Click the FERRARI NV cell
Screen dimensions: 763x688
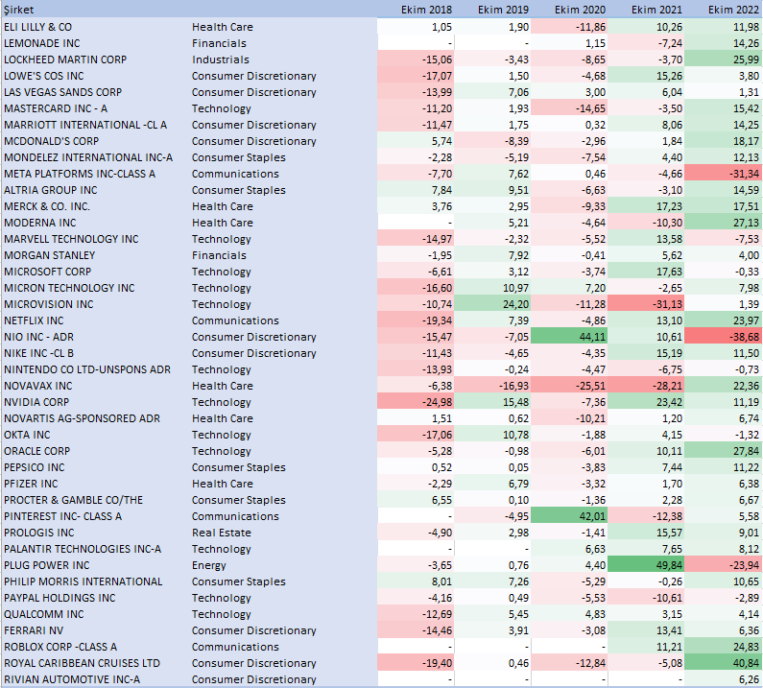pyautogui.click(x=34, y=630)
